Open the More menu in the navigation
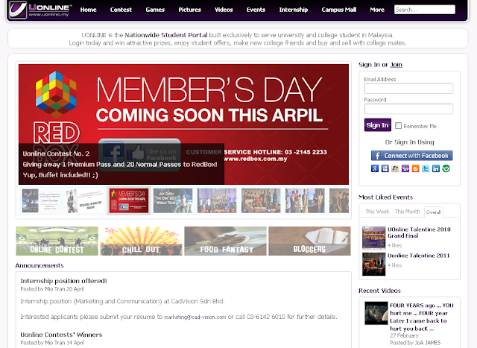This screenshot has height=348, width=477. coord(377,10)
